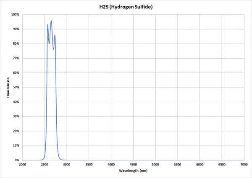
Task: Click the 4500 x-axis tick label
Action: click(x=133, y=165)
